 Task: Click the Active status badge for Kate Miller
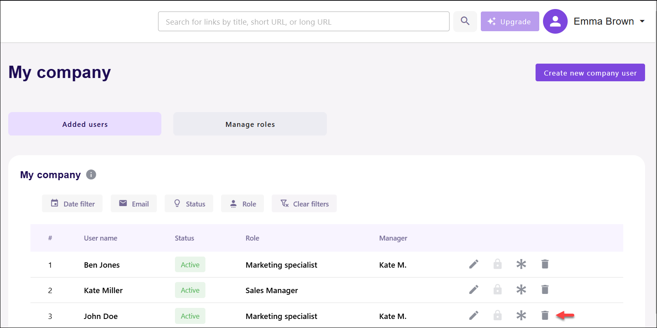click(190, 290)
